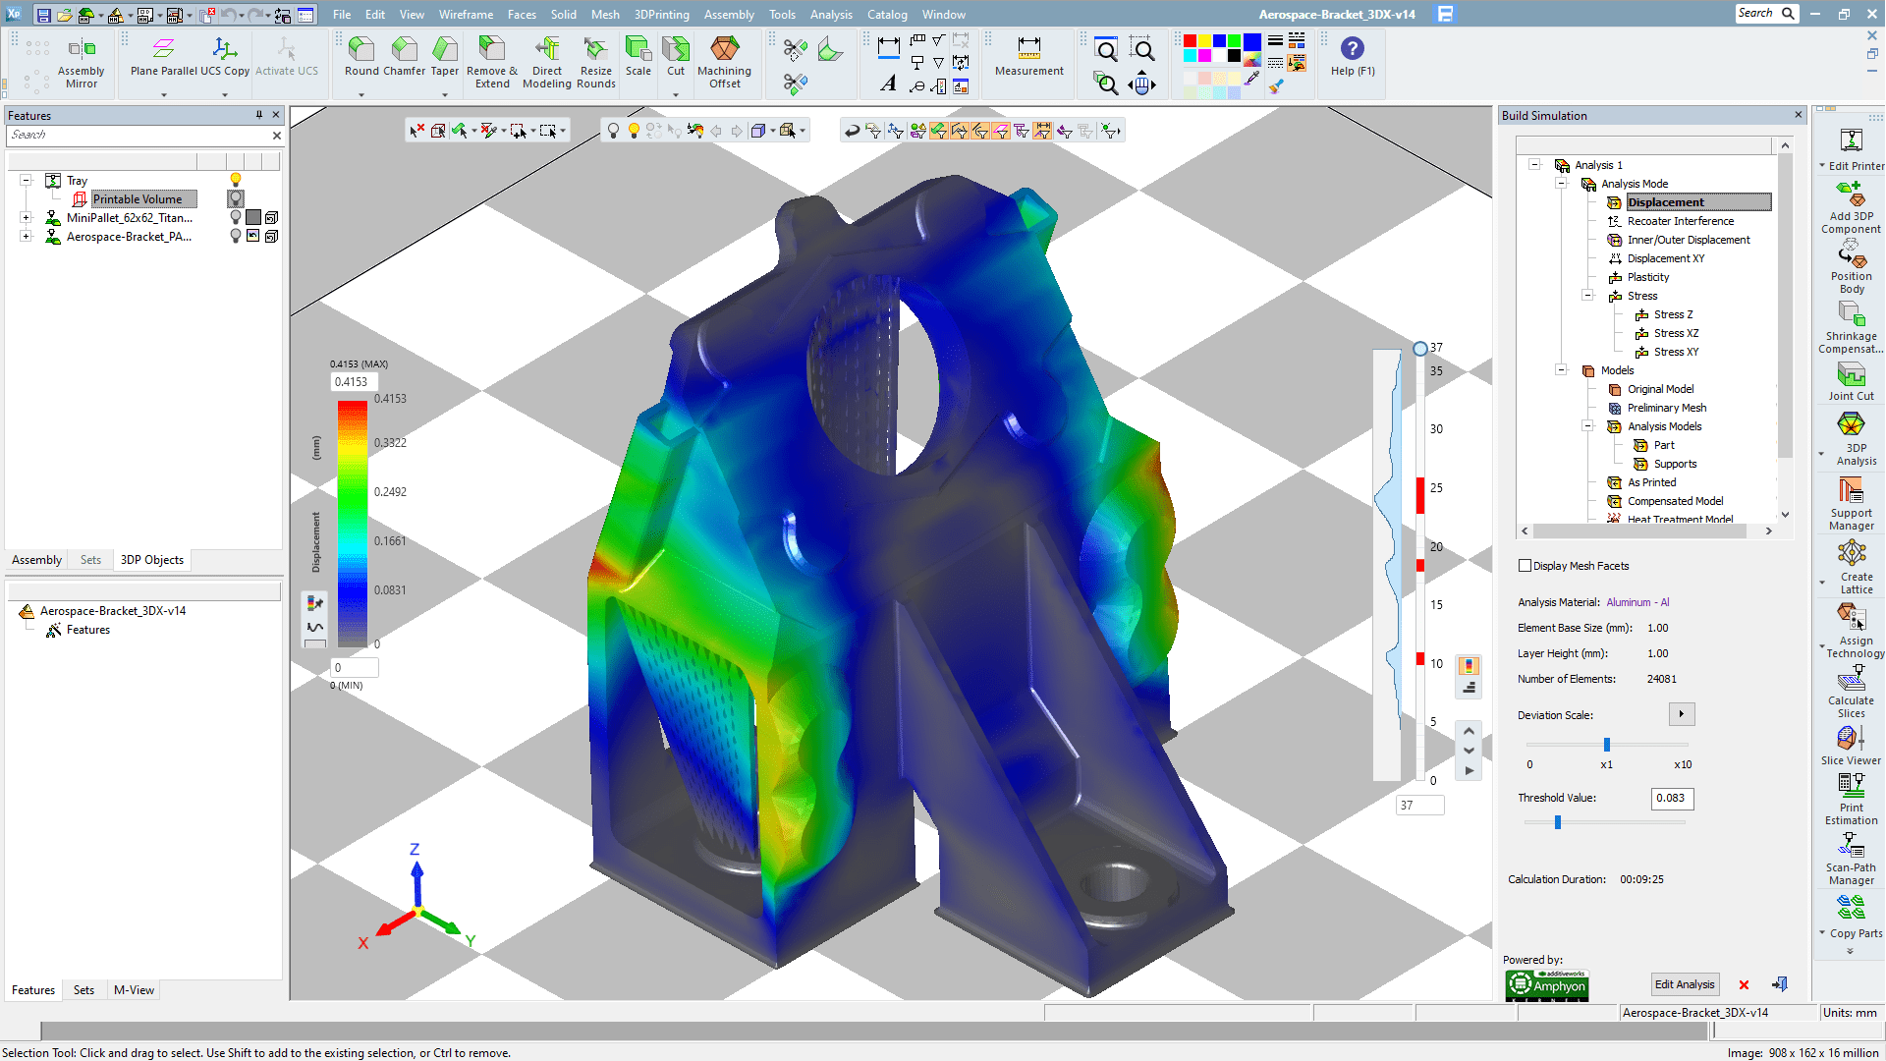Click the Edit Analysis button
The width and height of the screenshot is (1886, 1061).
coord(1685,983)
